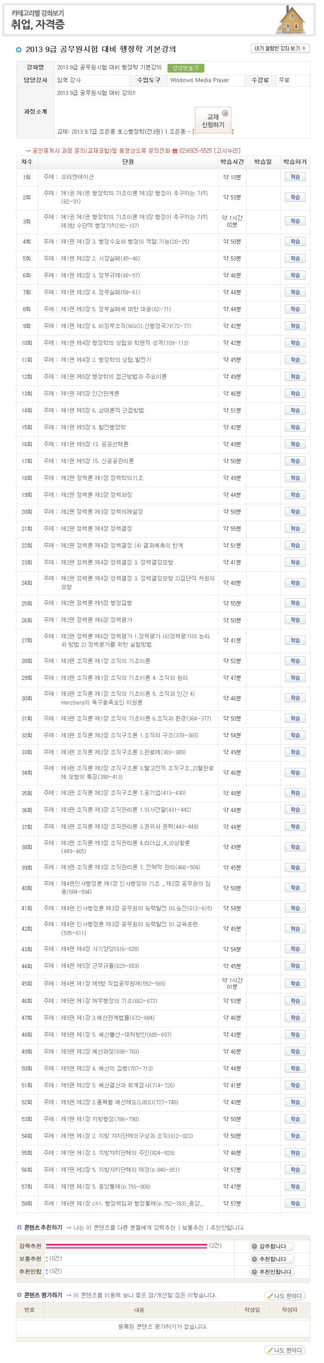
Task: Click the red phone icon in inquiry notice
Action: [x=175, y=151]
